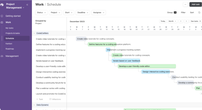This screenshot has height=110, width=202.
Task: Open the Project Management workspace logo
Action: tap(2, 5)
